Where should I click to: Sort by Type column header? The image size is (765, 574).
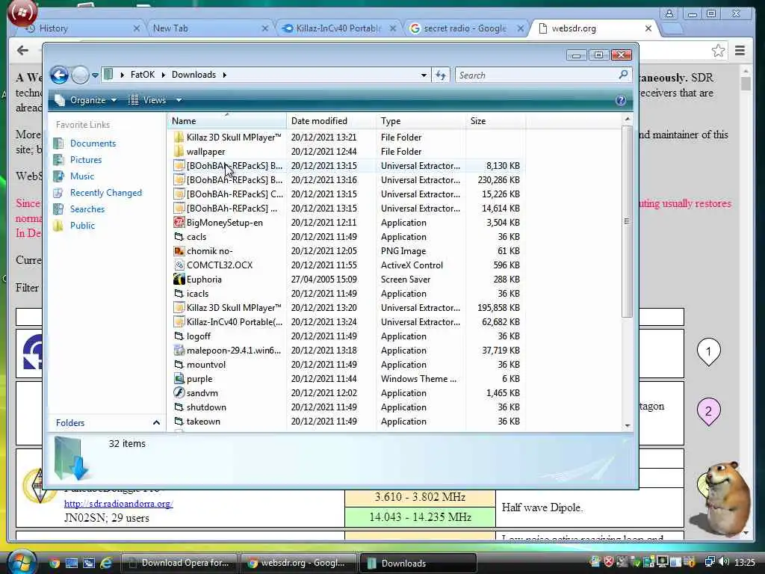coord(421,120)
